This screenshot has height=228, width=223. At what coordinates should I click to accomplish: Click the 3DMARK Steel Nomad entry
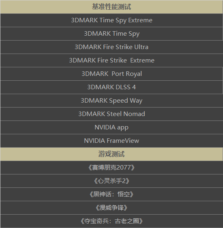[111, 114]
